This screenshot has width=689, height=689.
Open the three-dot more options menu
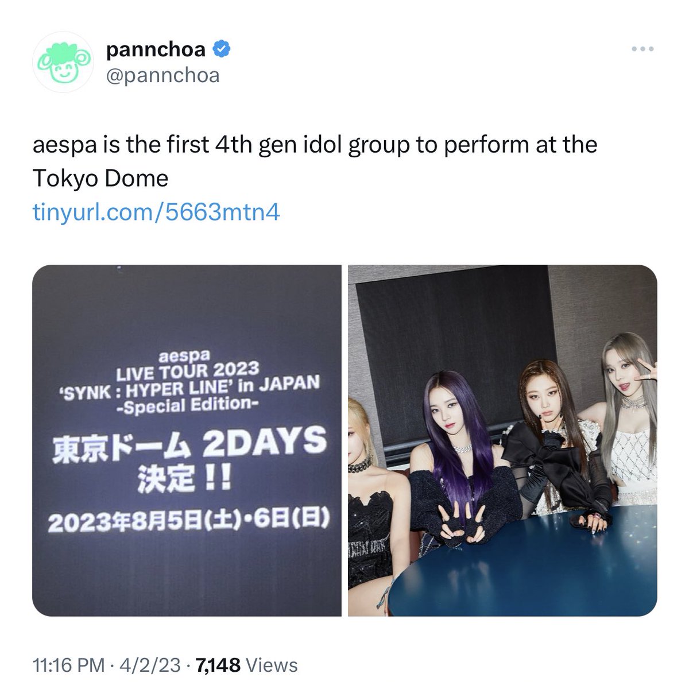click(643, 49)
